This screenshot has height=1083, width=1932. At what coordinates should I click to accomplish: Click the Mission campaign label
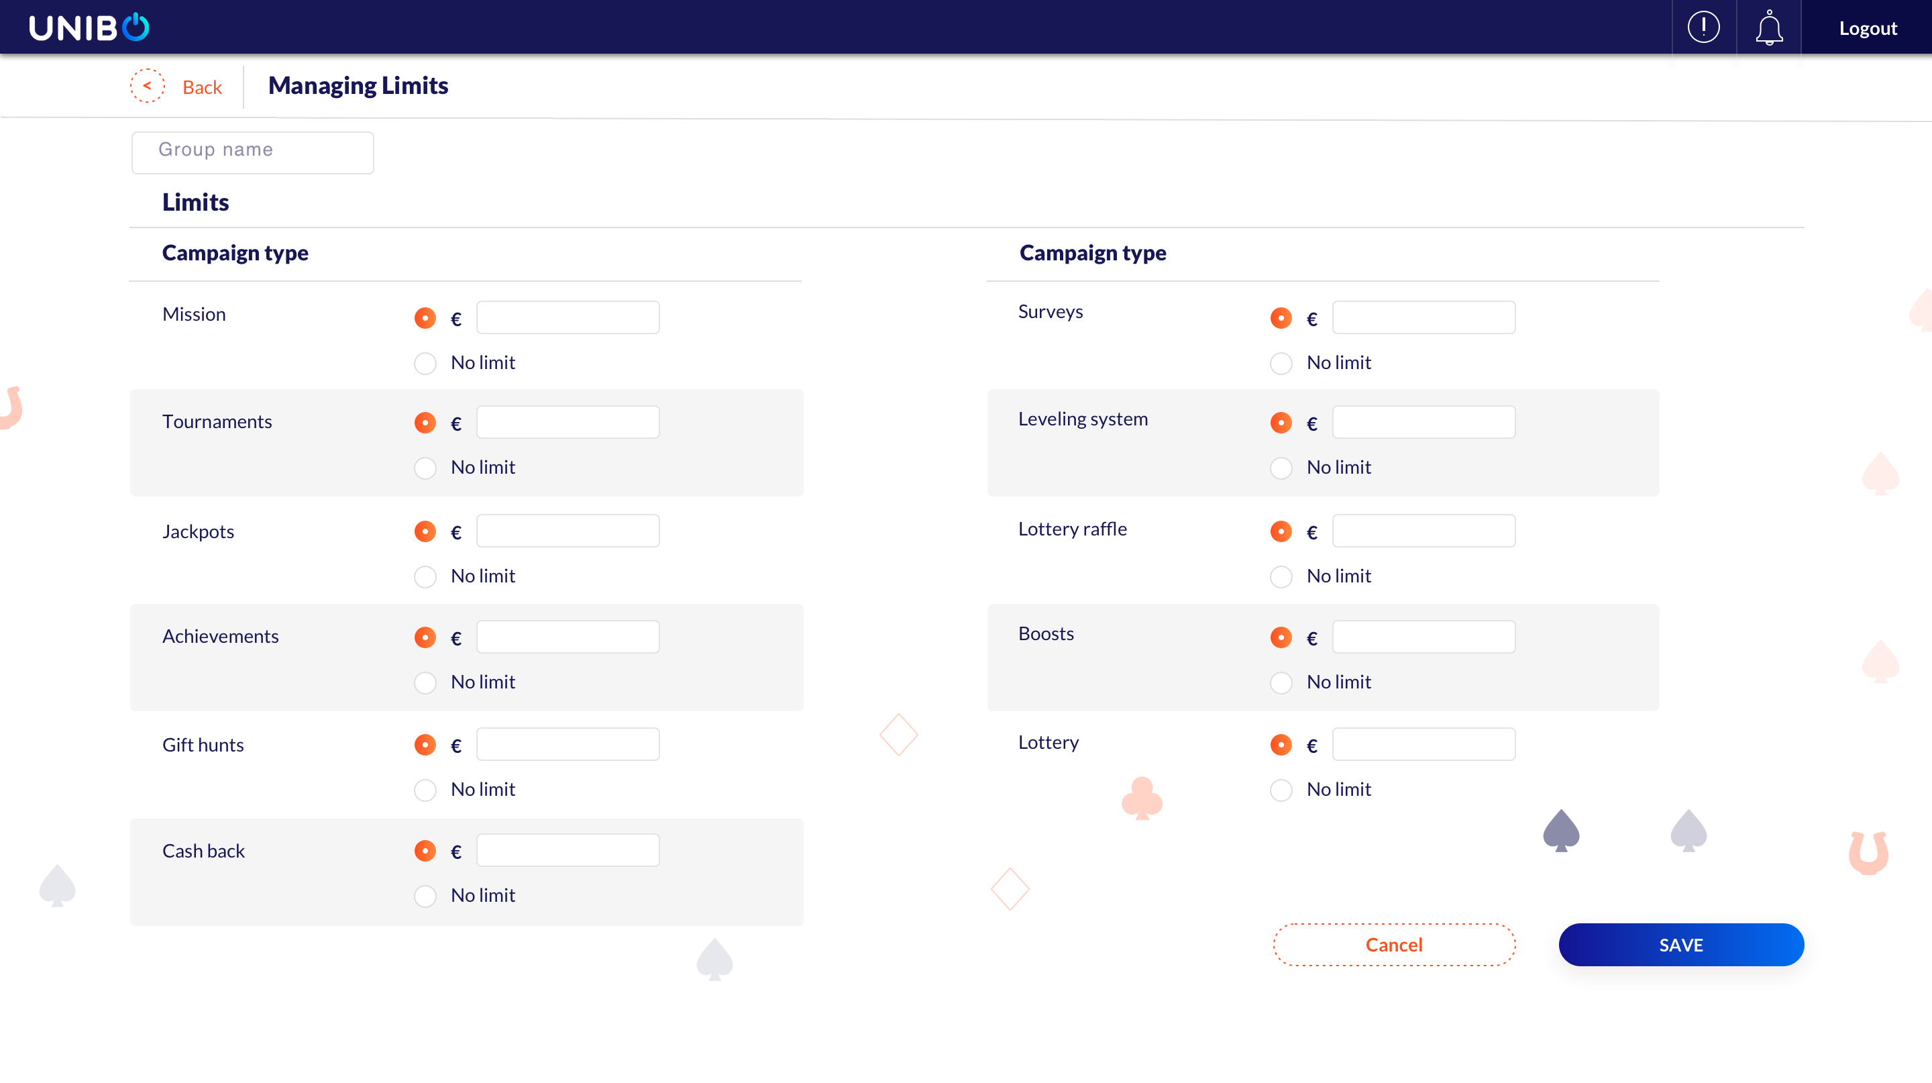(193, 314)
